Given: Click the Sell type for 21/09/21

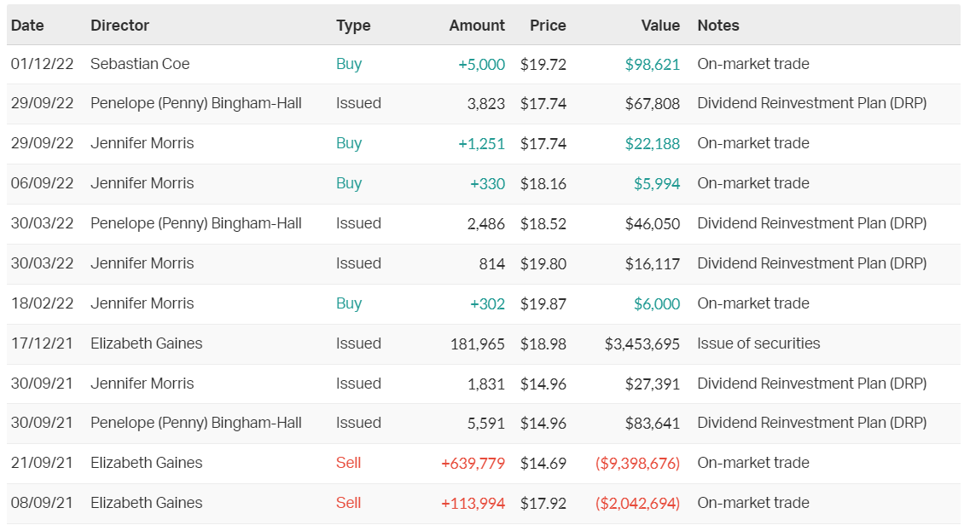Looking at the screenshot, I should tap(348, 463).
